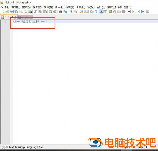Image resolution: width=158 pixels, height=151 pixels.
Task: Open the 宏(M) menu
Action: point(91,7)
